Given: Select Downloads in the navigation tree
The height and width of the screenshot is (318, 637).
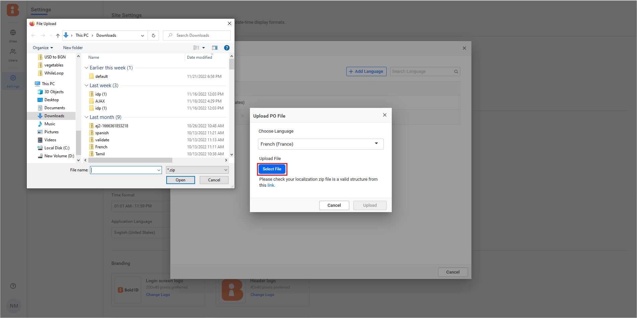Looking at the screenshot, I should click(55, 116).
